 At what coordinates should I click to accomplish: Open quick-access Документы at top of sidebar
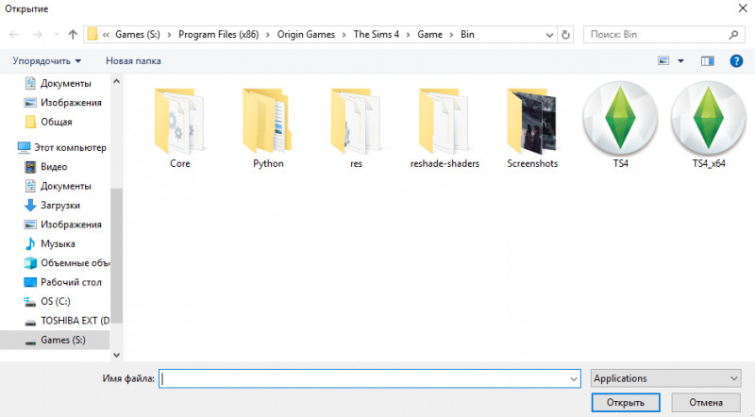58,83
